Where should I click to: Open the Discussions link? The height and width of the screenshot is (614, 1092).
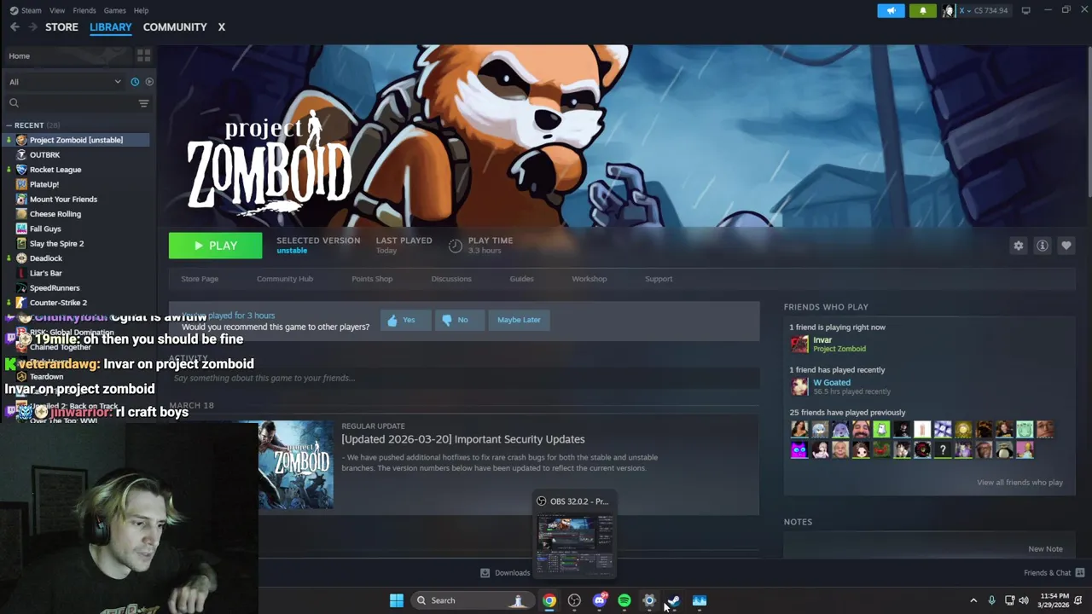451,279
